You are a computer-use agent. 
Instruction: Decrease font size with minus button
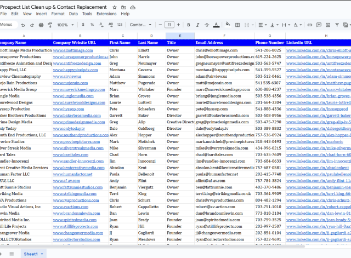(x=160, y=25)
